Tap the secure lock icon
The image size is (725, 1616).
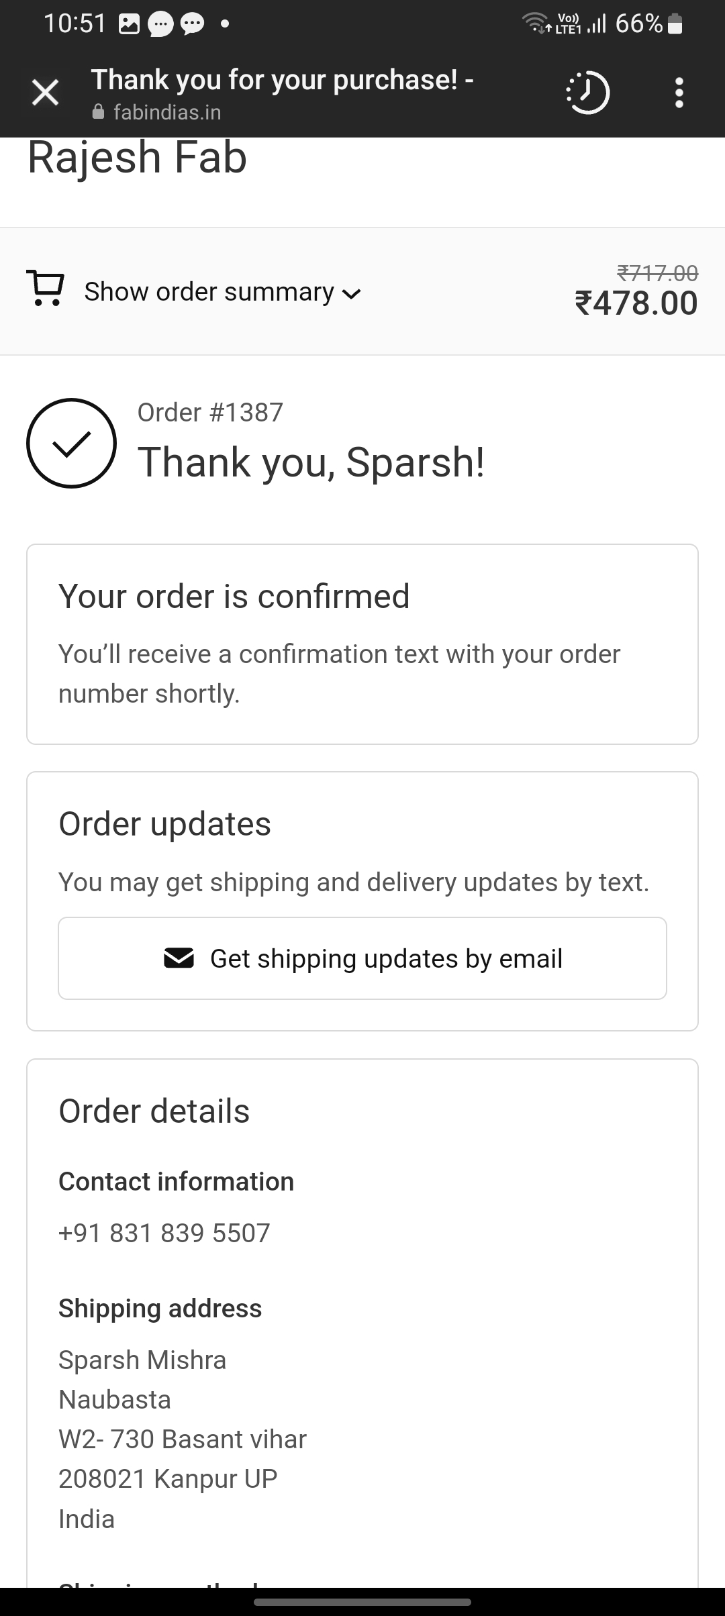point(99,112)
